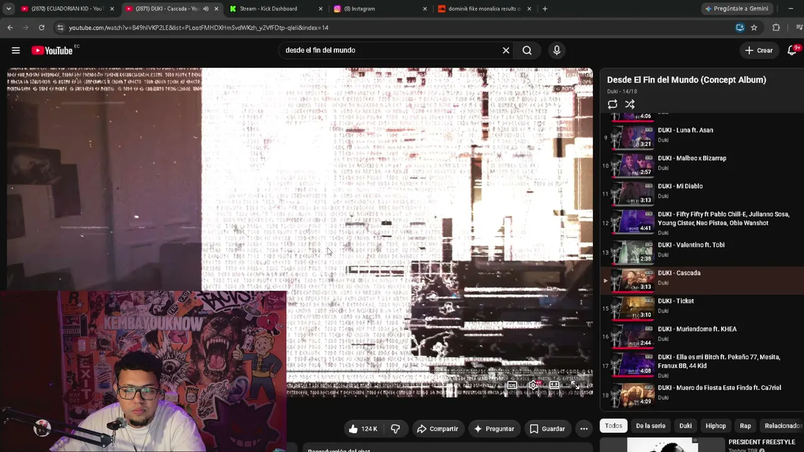Viewport: 804px width, 452px height.
Task: Play DUKI - Luna ft. Asan
Action: (x=685, y=130)
